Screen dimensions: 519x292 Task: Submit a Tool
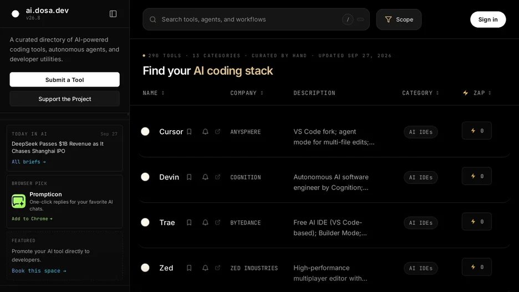pos(64,80)
